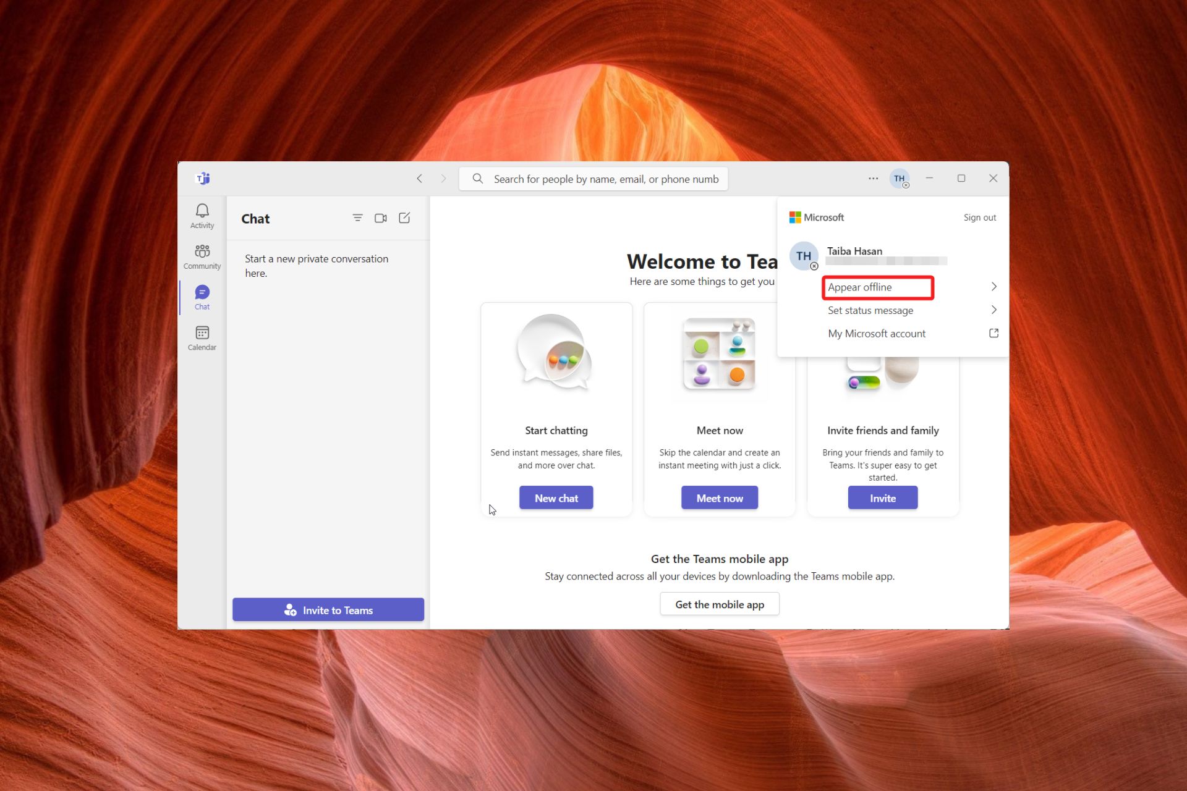Click Sign out from Microsoft account
This screenshot has width=1187, height=791.
point(979,217)
